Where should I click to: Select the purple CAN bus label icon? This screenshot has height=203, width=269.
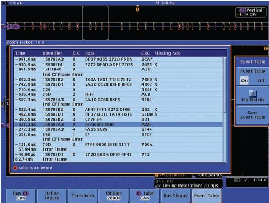coord(13,27)
